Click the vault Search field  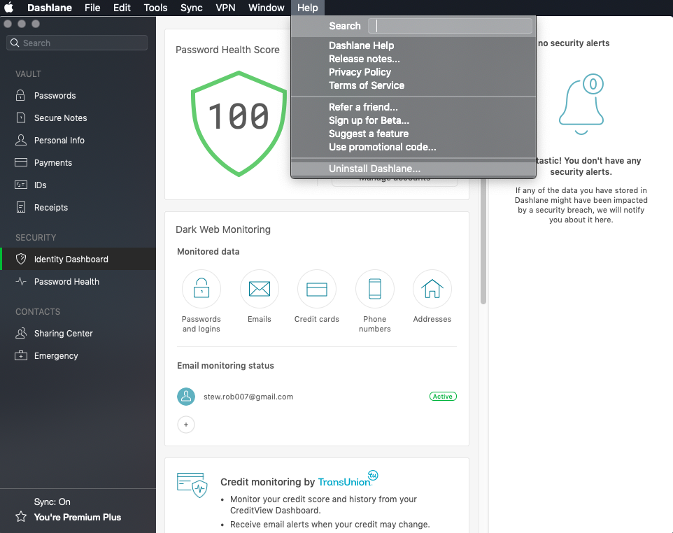point(76,43)
